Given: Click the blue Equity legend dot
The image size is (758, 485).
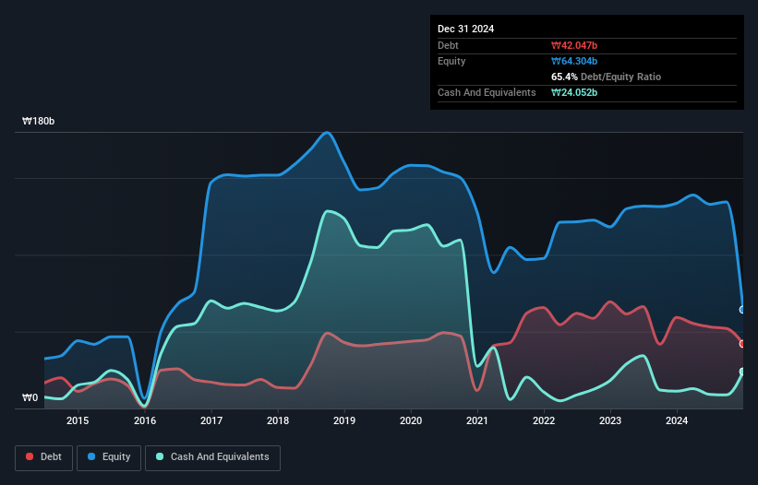Looking at the screenshot, I should pos(91,456).
